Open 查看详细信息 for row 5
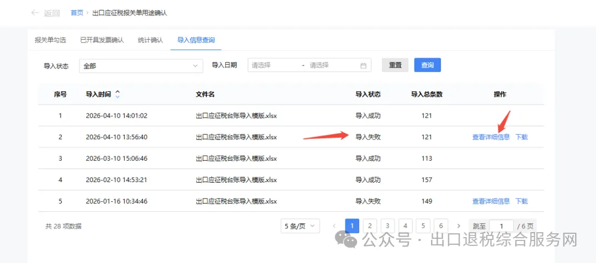This screenshot has height=263, width=596. tap(491, 201)
